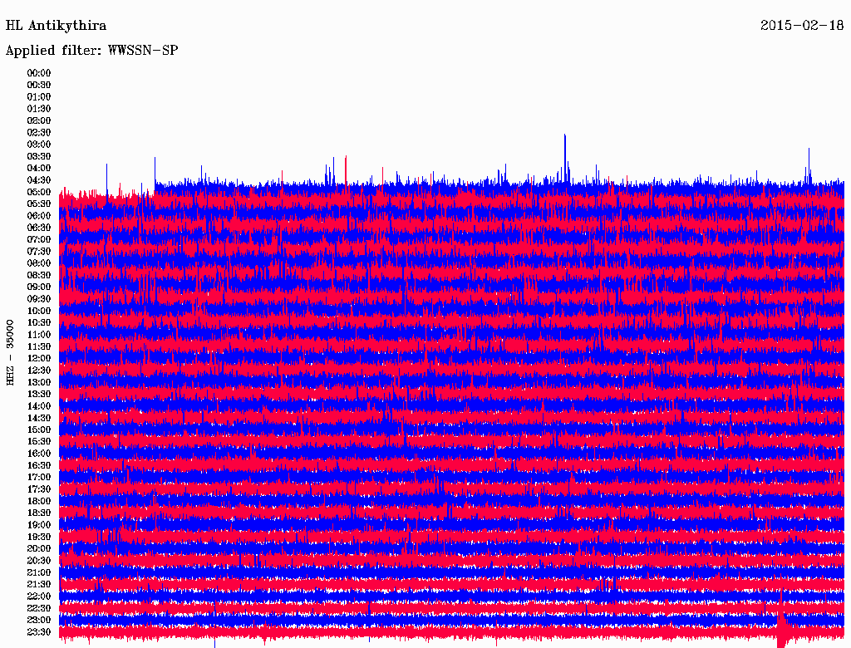Click the 11:30 time label
The width and height of the screenshot is (851, 648).
(x=39, y=346)
